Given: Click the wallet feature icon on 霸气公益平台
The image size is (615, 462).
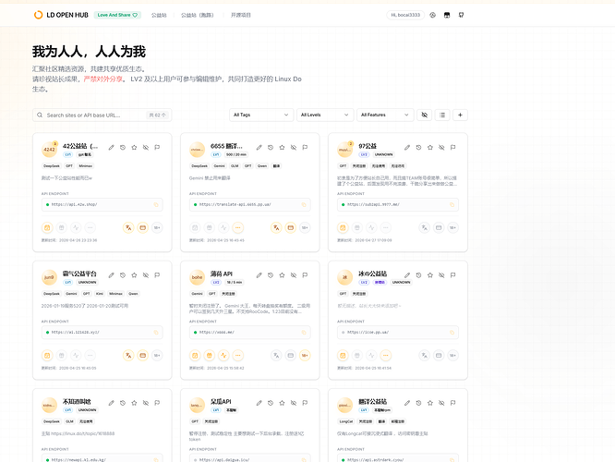Looking at the screenshot, I should coord(143,356).
